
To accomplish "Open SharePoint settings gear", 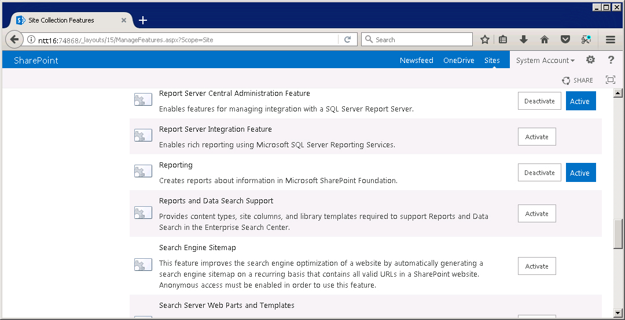I will click(590, 59).
